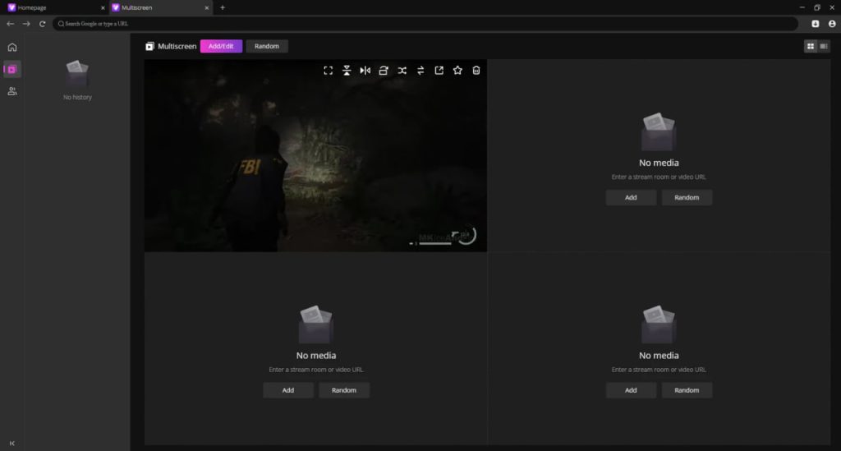Mirror the video horizontally
Viewport: 841px width, 451px height.
click(x=365, y=71)
